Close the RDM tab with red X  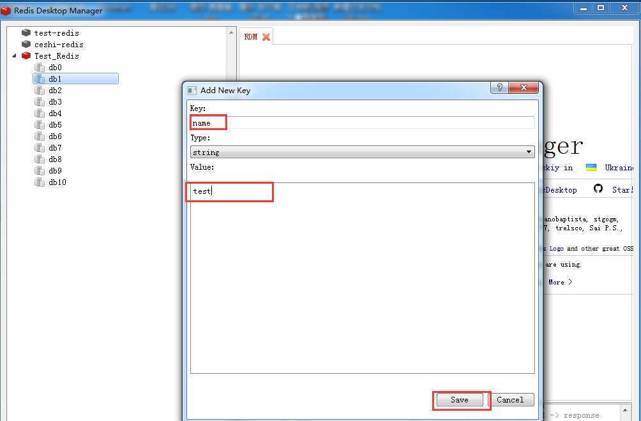point(266,37)
